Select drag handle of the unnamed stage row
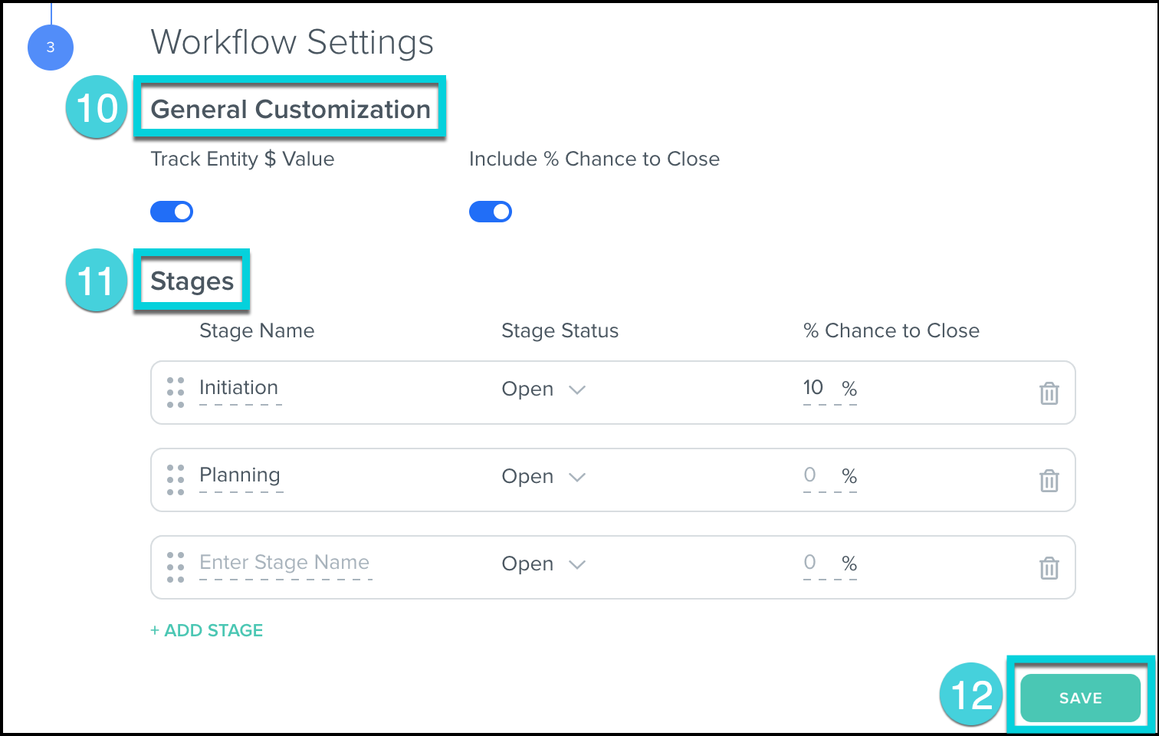Image resolution: width=1159 pixels, height=736 pixels. (x=176, y=567)
